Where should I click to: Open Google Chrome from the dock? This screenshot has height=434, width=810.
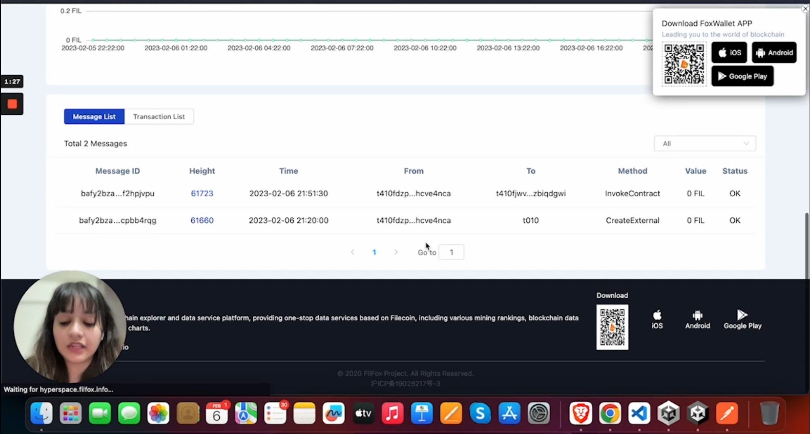click(610, 413)
